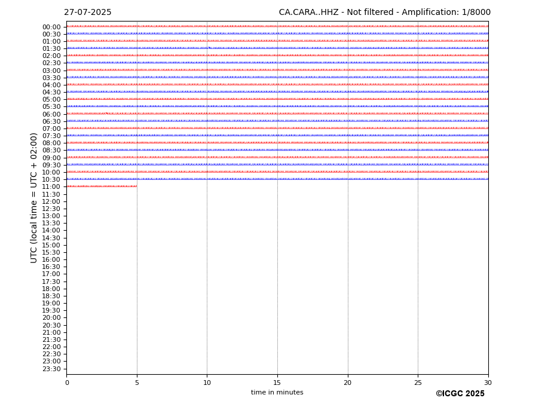Click the x-axis tick label 25
554x416 pixels.
click(x=418, y=383)
